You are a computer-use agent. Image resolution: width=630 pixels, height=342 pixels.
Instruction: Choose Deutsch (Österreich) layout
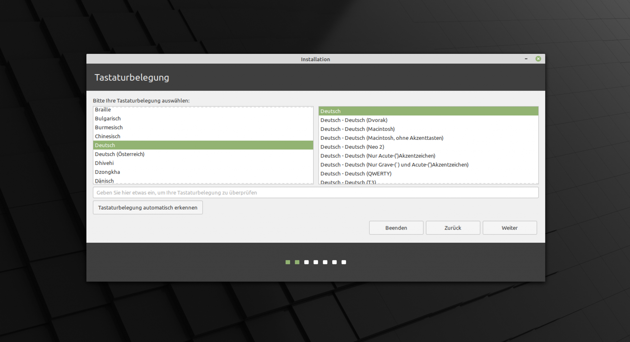[x=203, y=154]
